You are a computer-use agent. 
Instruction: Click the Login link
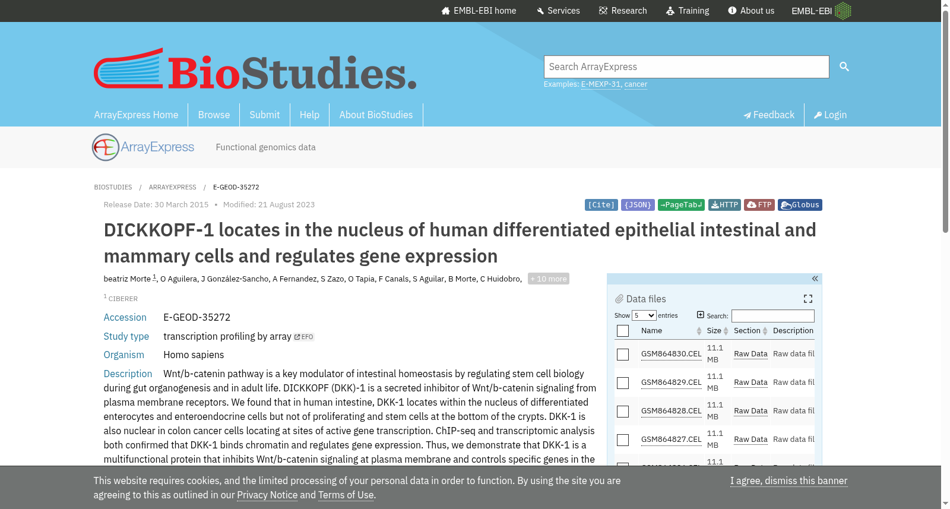830,115
